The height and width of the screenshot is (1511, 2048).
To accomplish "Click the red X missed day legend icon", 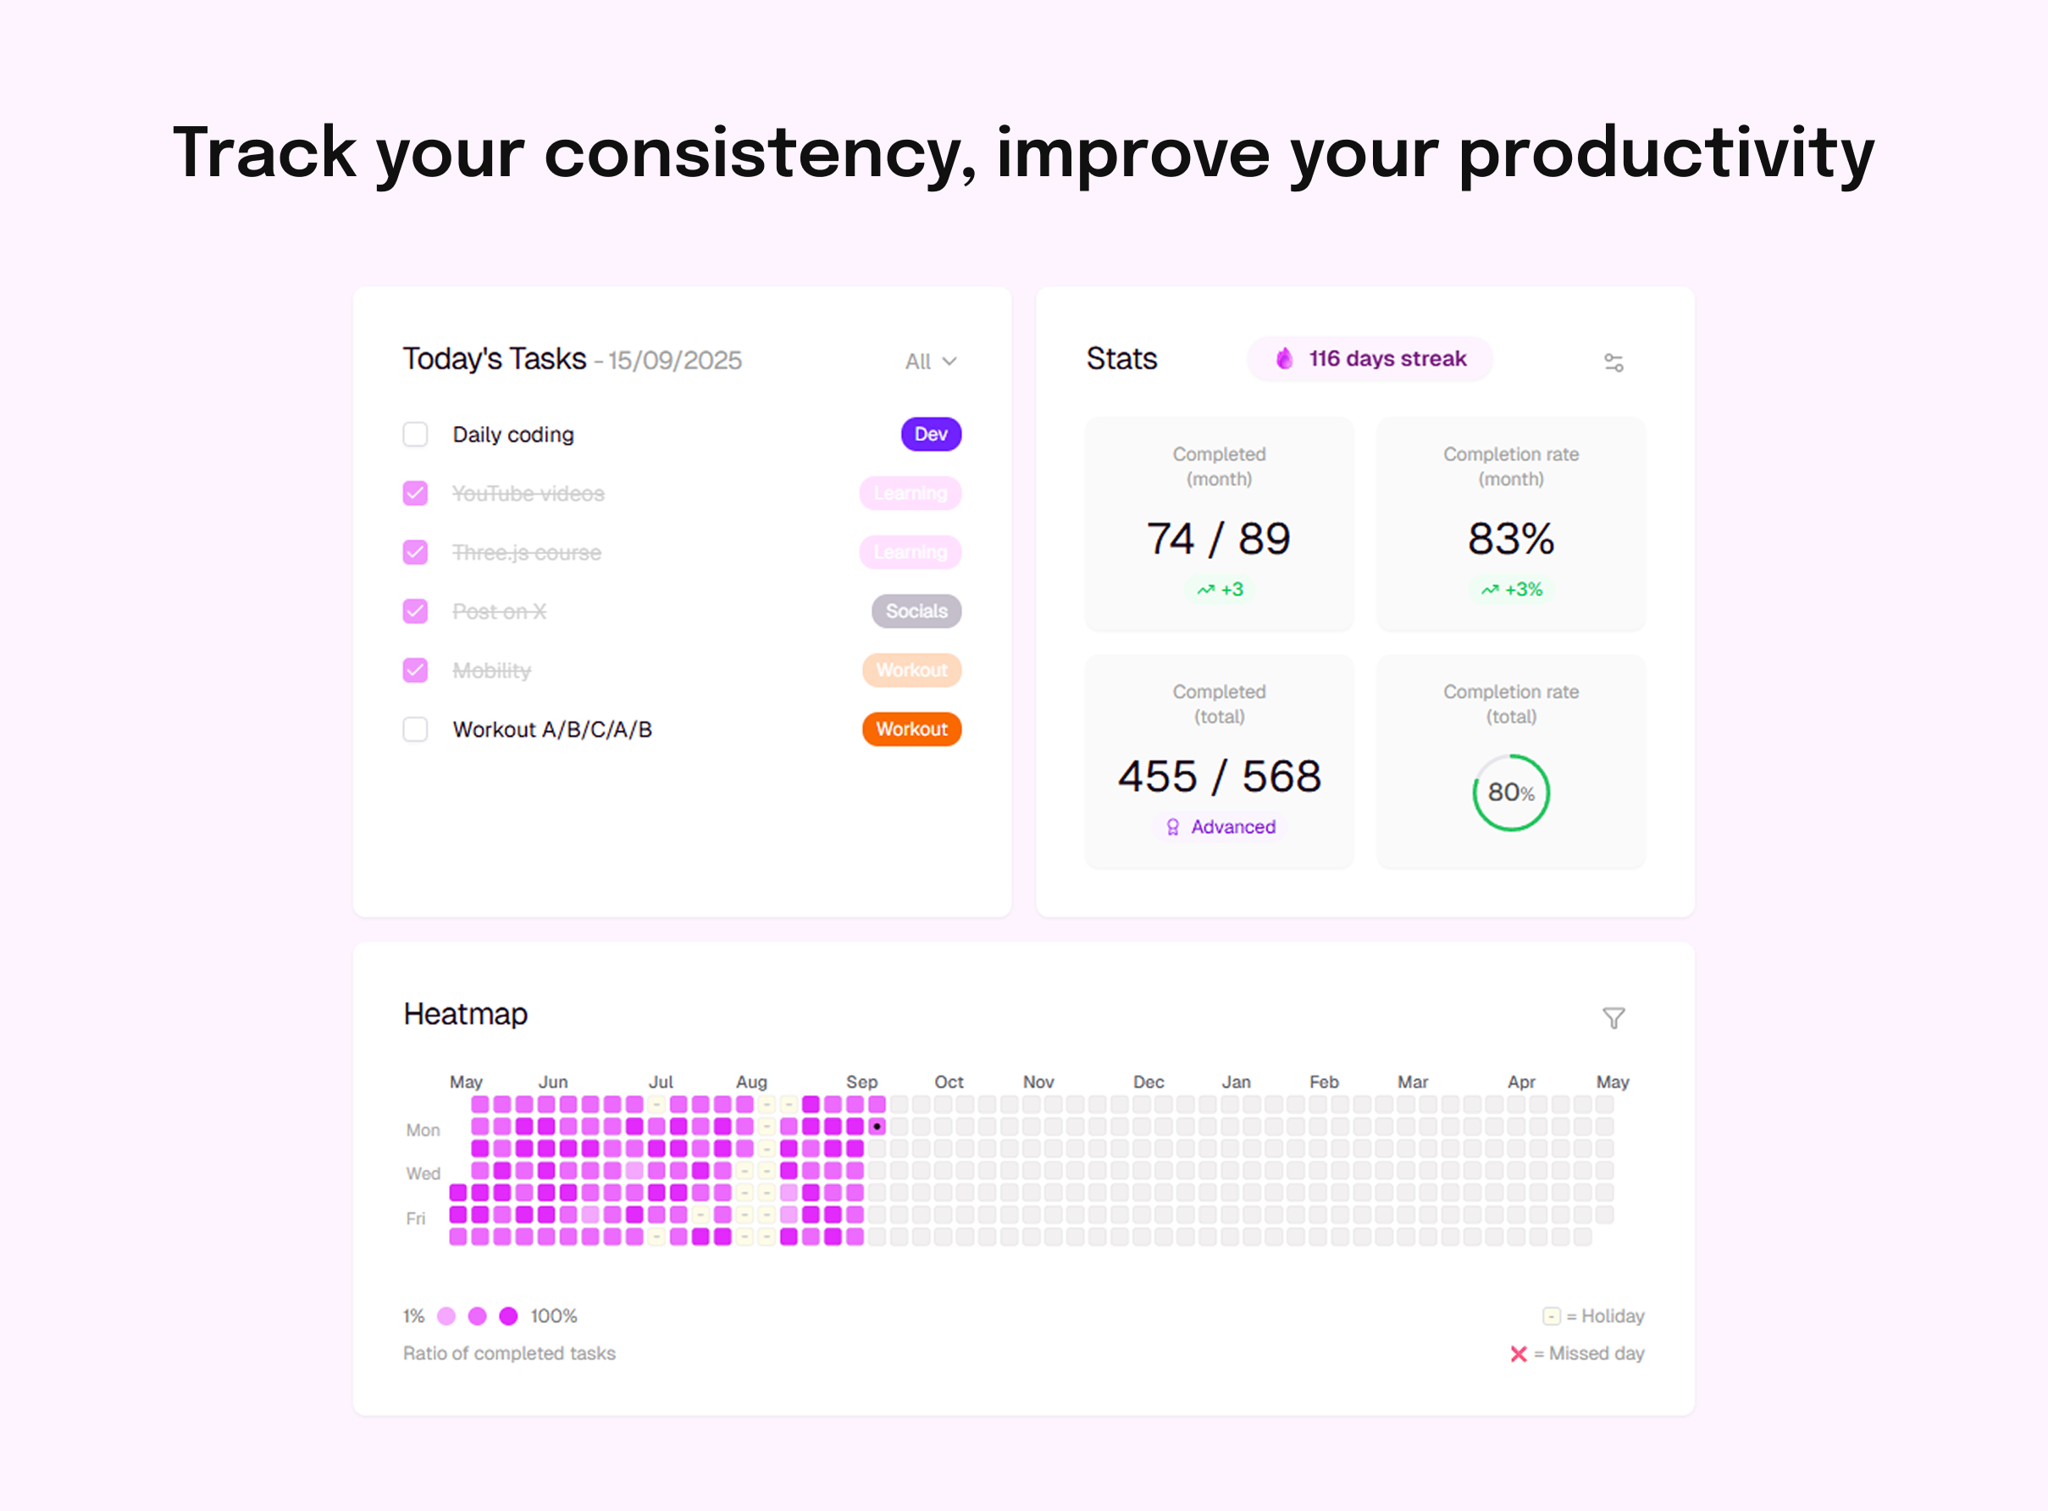I will coord(1518,1353).
